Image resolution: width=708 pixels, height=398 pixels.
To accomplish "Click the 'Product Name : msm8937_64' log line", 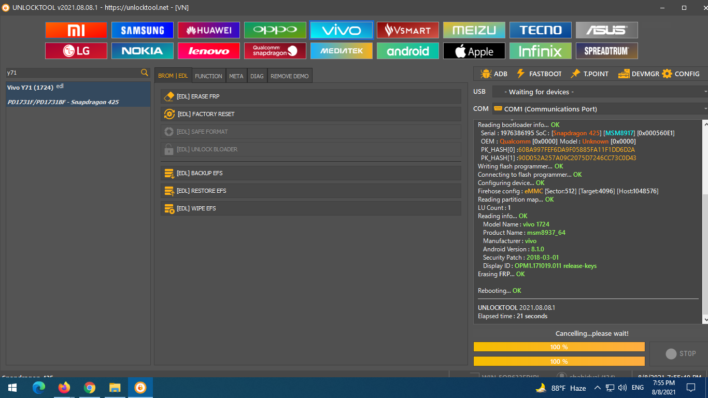I will (x=524, y=233).
